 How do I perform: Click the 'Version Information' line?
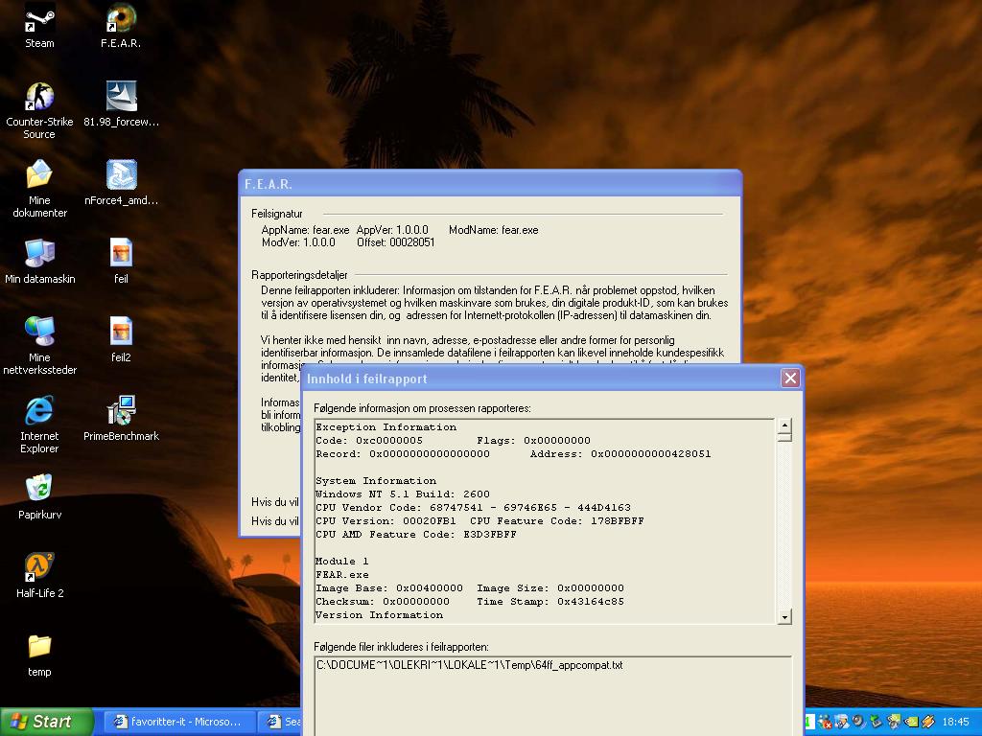click(x=380, y=614)
